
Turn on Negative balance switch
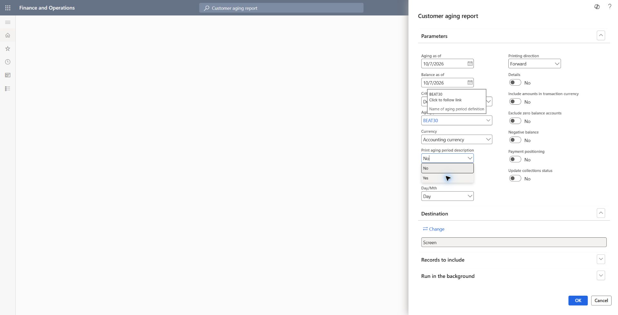515,140
